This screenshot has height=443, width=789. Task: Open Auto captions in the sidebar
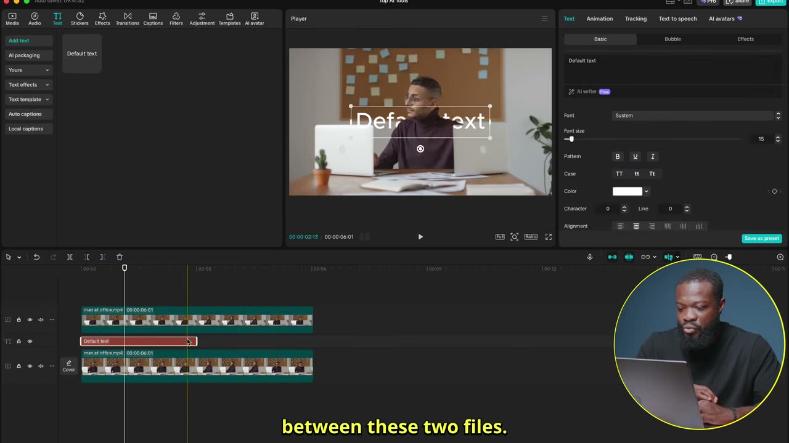29,114
